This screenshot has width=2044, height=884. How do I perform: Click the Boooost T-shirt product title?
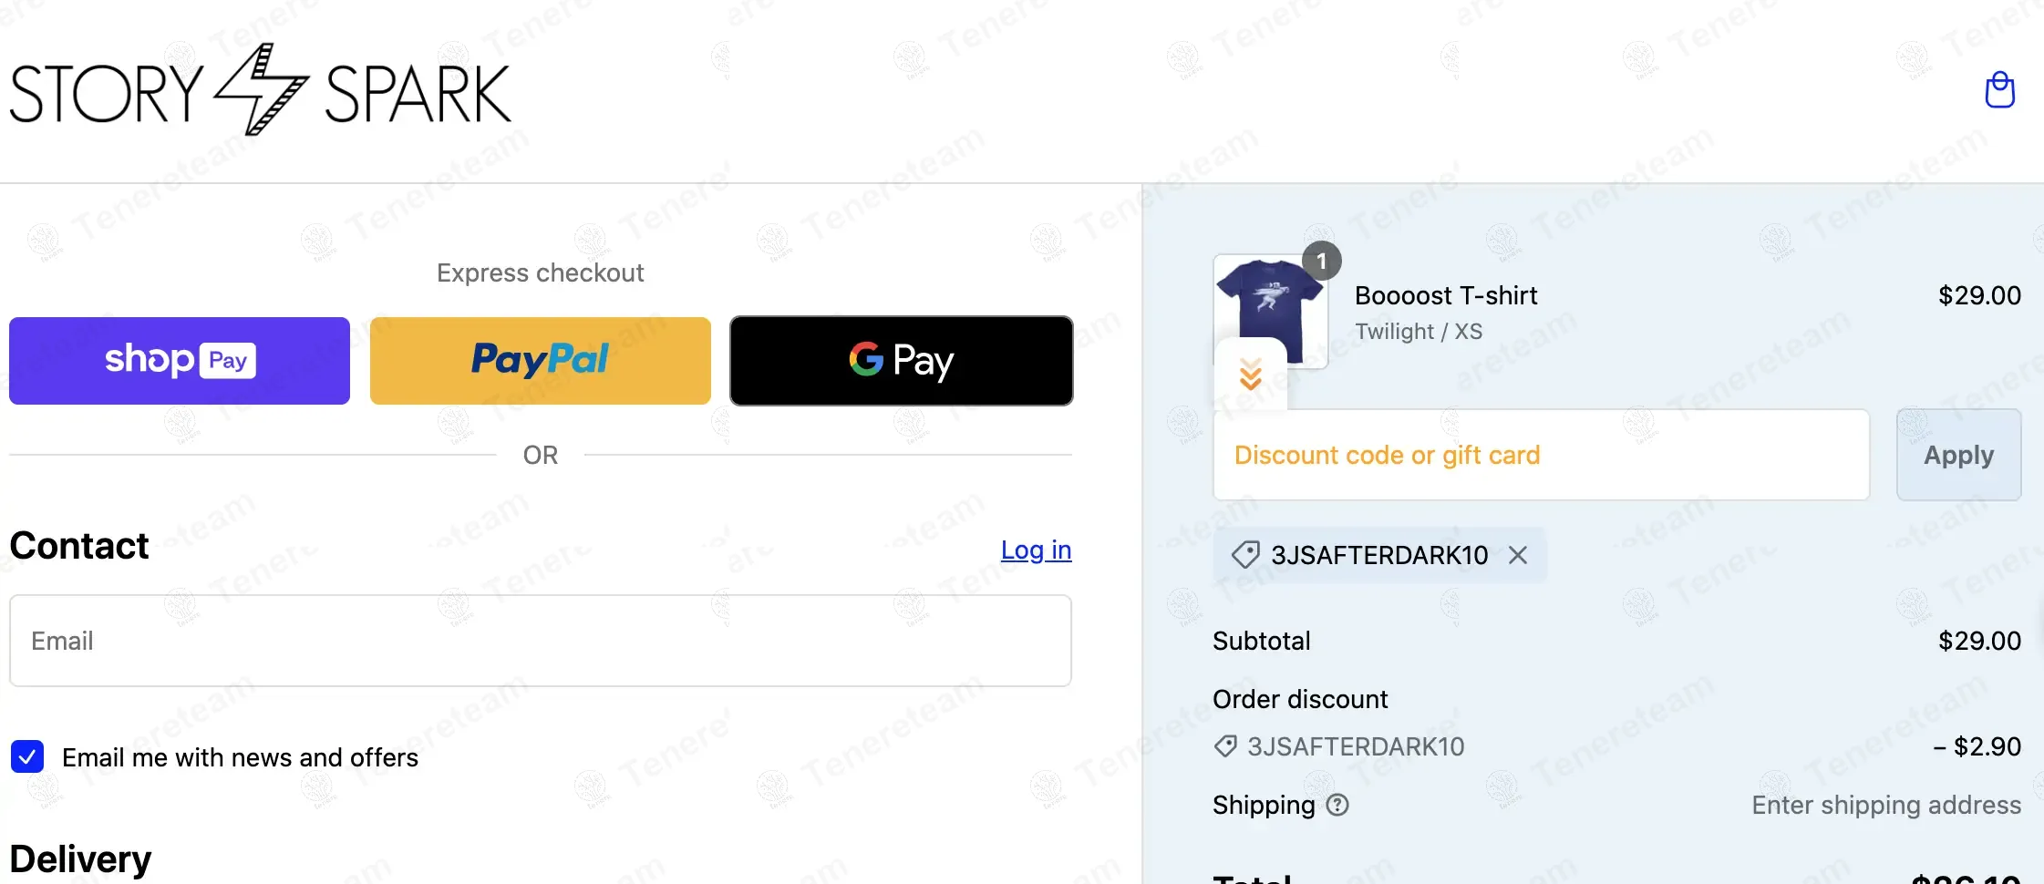tap(1445, 295)
